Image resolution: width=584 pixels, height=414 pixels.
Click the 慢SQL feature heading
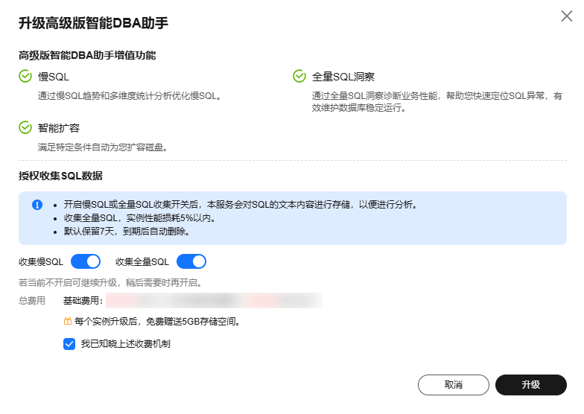pyautogui.click(x=54, y=77)
